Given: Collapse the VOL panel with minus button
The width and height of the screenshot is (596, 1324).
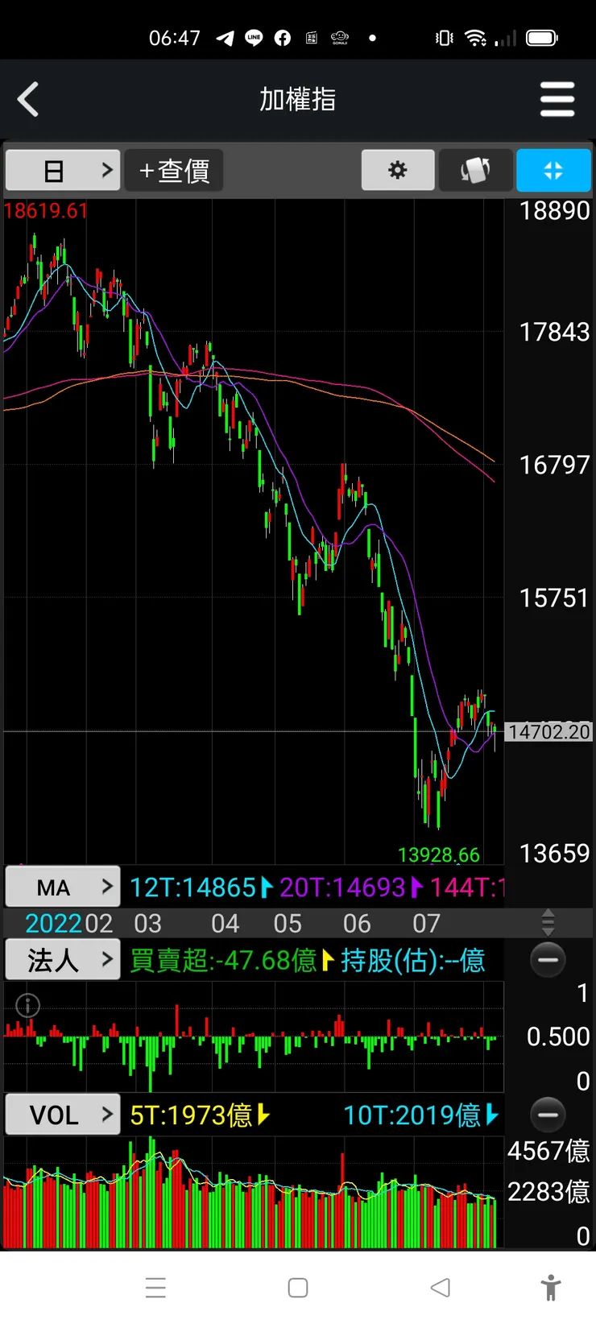Looking at the screenshot, I should (x=548, y=1115).
